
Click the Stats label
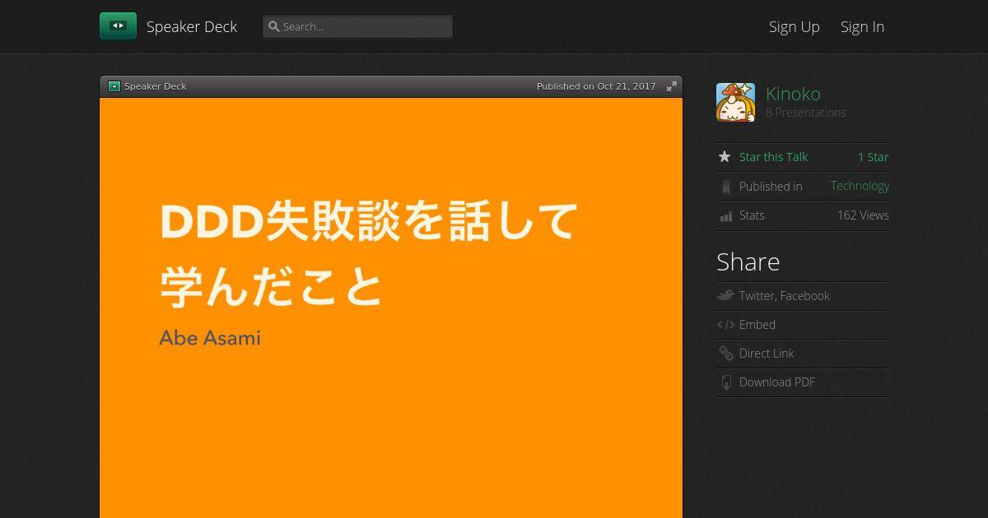coord(752,215)
